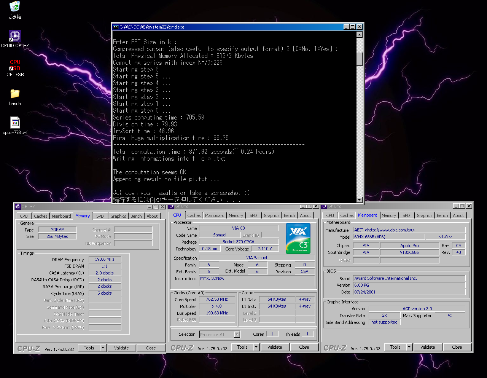Click the BIOS version 6.00 PG field
Image resolution: width=487 pixels, height=378 pixels.
coord(409,285)
